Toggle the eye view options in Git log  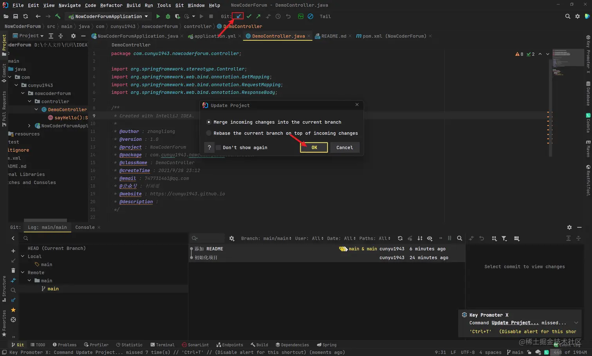430,238
